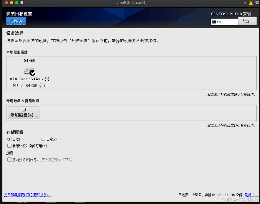Click the 专用磁盘 & 网络磁盘 section label

click(x=23, y=101)
